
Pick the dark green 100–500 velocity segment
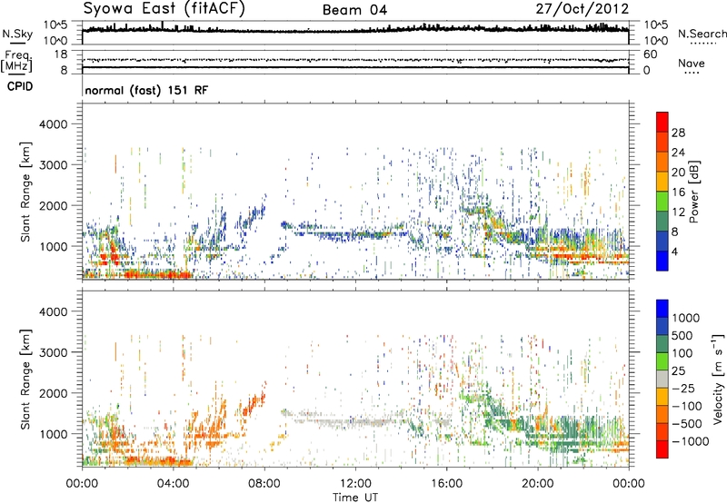[x=662, y=343]
